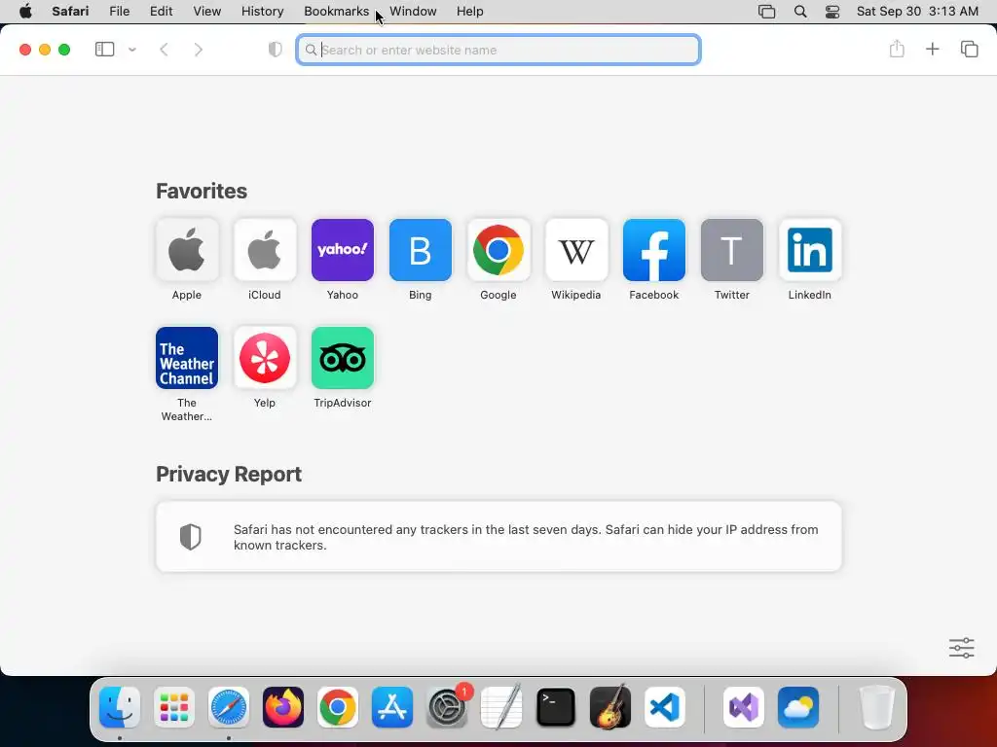Open System Settings from the Dock
The image size is (997, 747).
447,707
